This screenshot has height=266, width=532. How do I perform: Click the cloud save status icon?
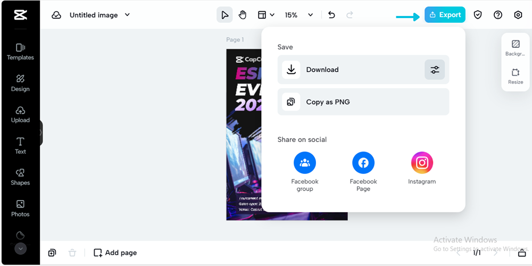tap(56, 15)
